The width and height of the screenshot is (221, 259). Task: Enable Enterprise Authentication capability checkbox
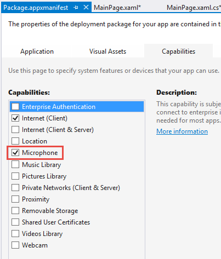point(15,107)
